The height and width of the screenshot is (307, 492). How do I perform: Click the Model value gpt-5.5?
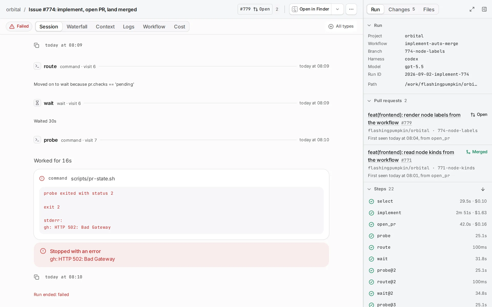[414, 67]
